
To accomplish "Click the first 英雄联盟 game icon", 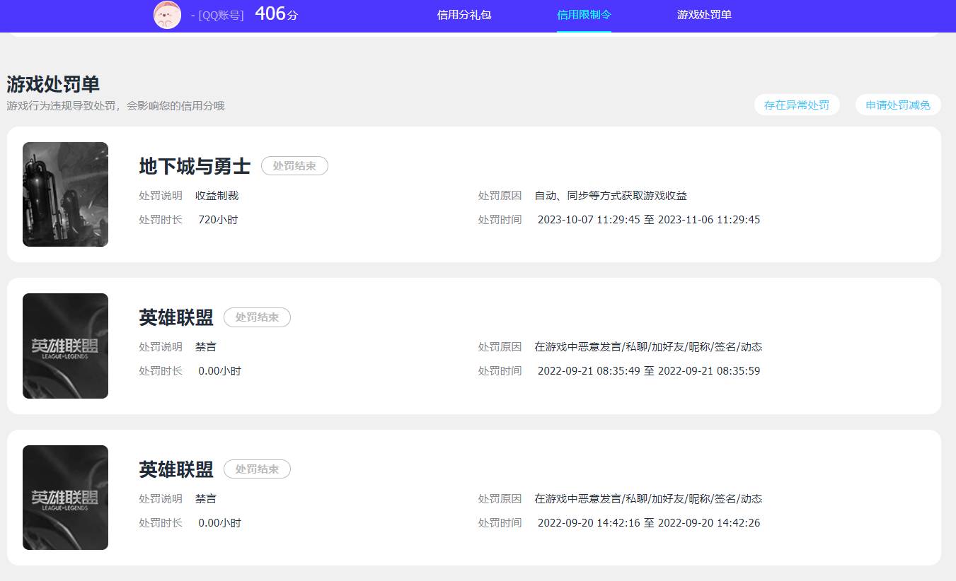I will coord(65,346).
